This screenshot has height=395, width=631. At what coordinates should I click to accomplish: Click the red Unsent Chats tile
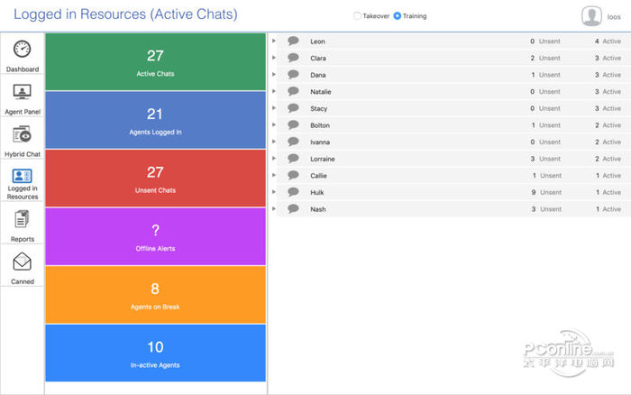point(155,178)
